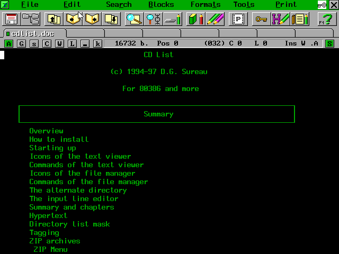Open the File menu
Image resolution: width=339 pixels, height=254 pixels.
coord(30,5)
